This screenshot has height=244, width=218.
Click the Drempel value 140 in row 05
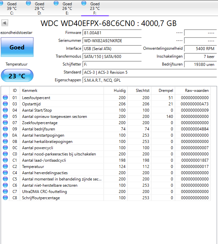pyautogui.click(x=170, y=117)
